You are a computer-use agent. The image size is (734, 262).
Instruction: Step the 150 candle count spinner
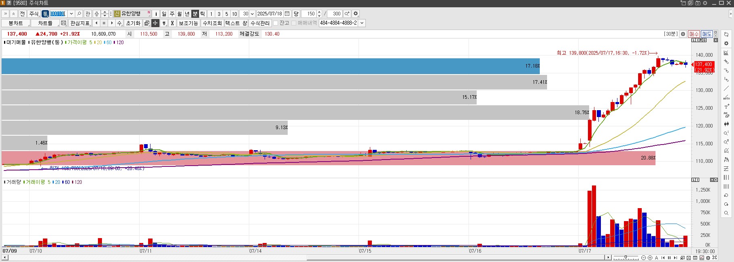tap(319, 14)
